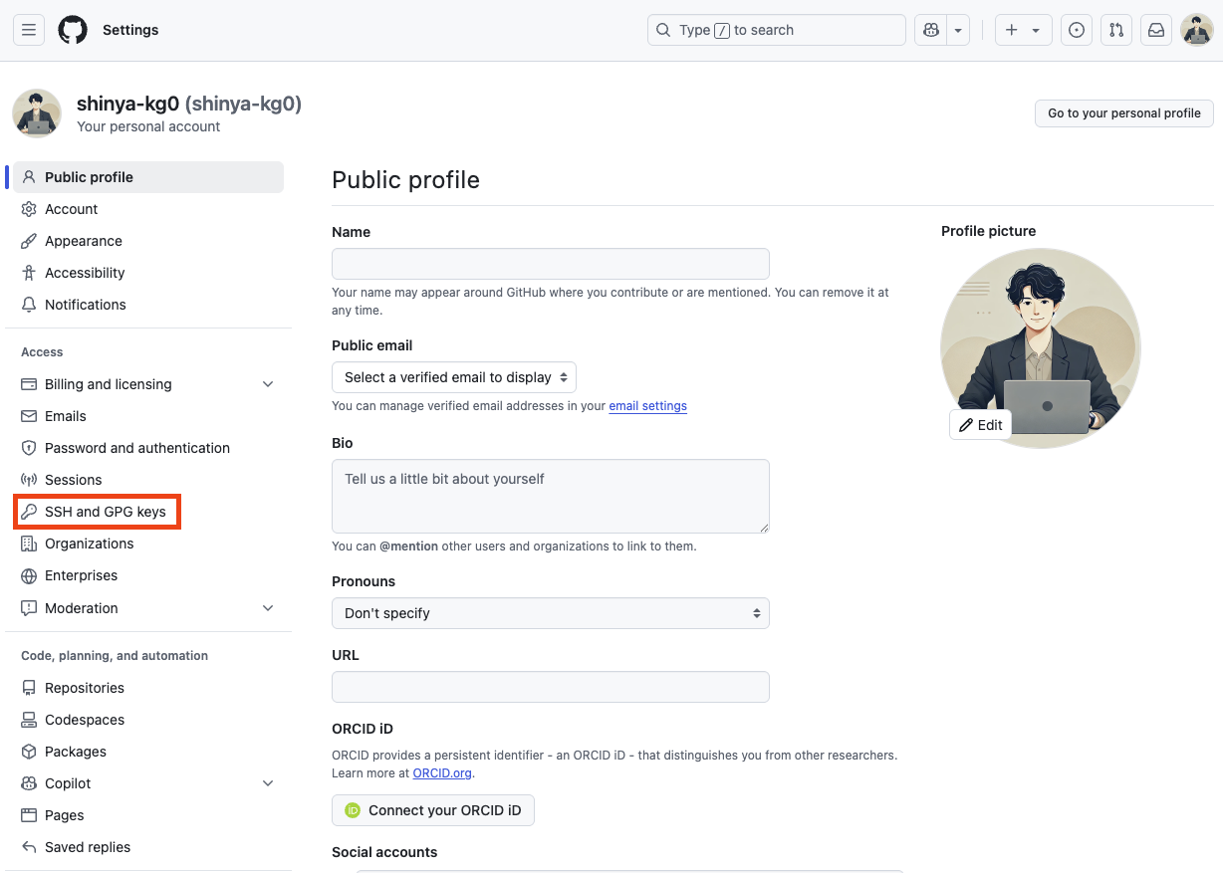The height and width of the screenshot is (873, 1223).
Task: Open GitHub Copilot from the header
Action: [x=929, y=30]
